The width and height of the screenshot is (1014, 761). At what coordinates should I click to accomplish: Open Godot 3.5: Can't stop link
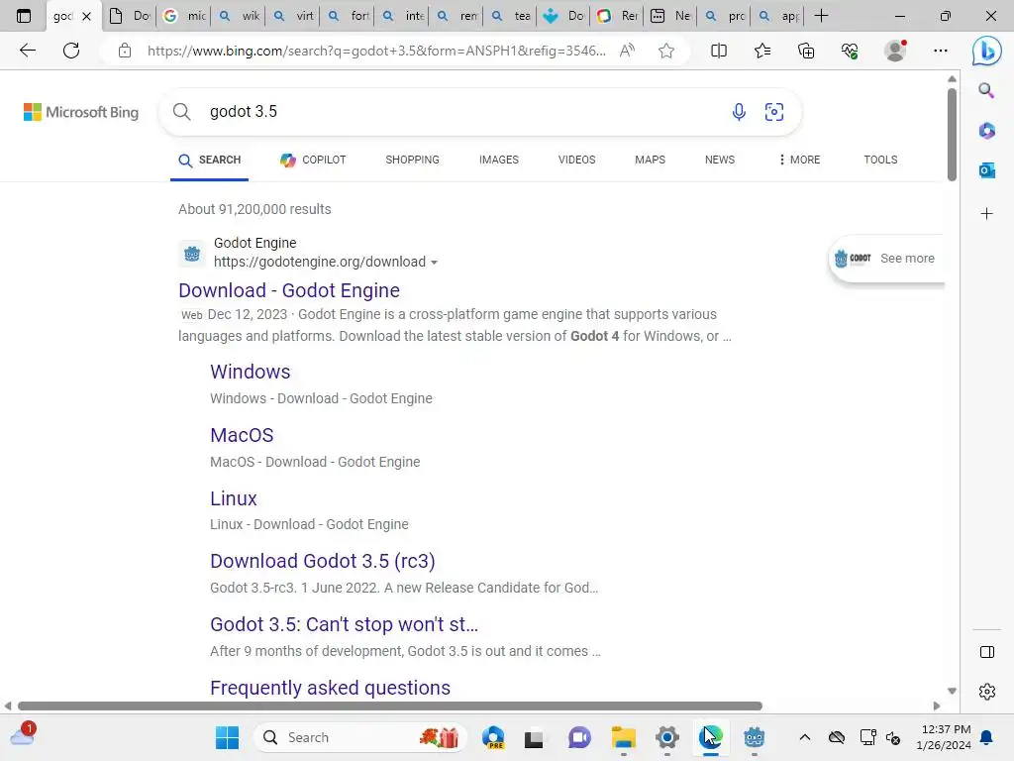point(344,624)
